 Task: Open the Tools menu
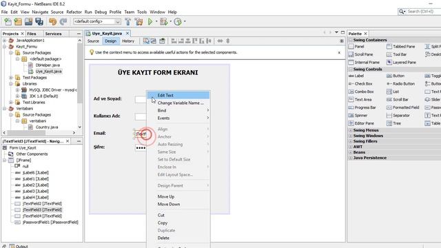click(x=142, y=12)
